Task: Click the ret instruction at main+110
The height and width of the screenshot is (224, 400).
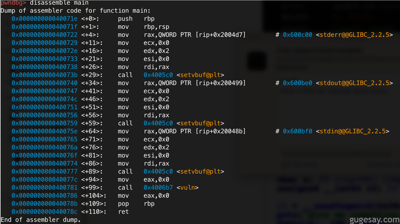Action: (x=123, y=212)
